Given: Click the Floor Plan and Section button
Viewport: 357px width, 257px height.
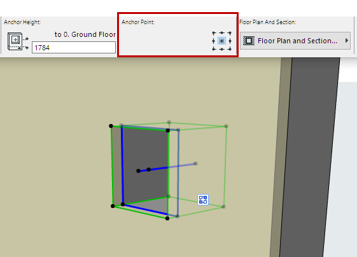Looking at the screenshot, I should [295, 41].
